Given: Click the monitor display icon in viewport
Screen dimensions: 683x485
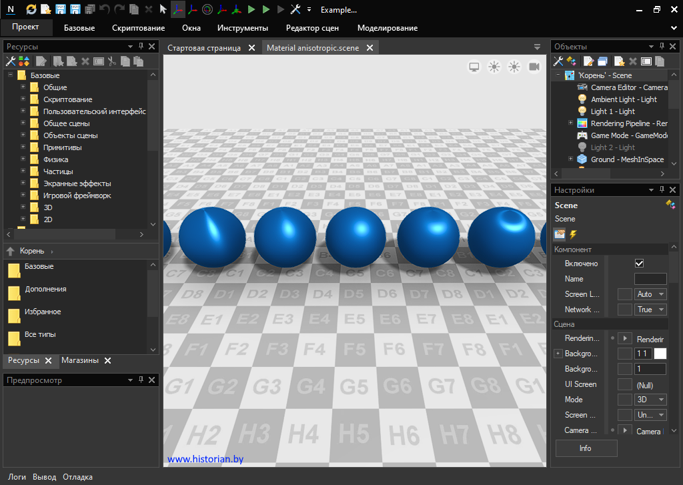Looking at the screenshot, I should click(x=474, y=67).
